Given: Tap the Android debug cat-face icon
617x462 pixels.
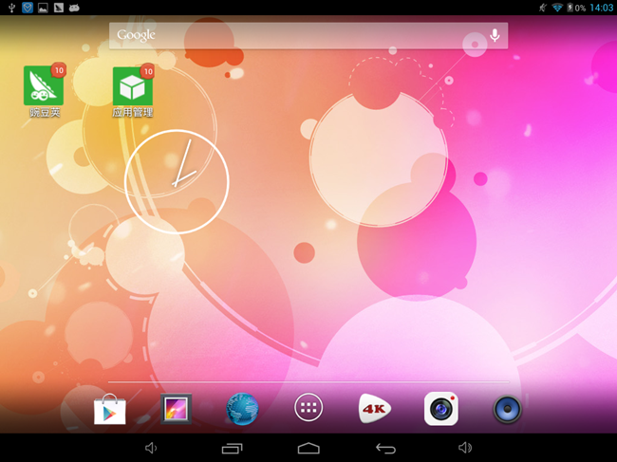Looking at the screenshot, I should click(74, 8).
